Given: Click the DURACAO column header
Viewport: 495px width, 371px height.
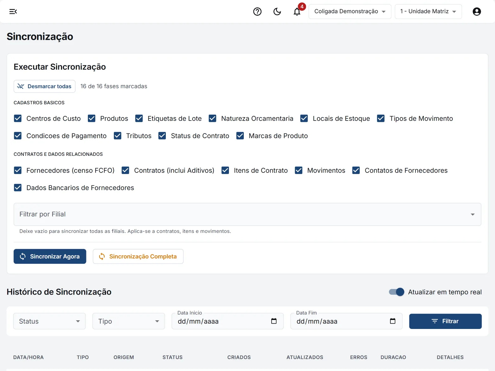Looking at the screenshot, I should click(393, 357).
